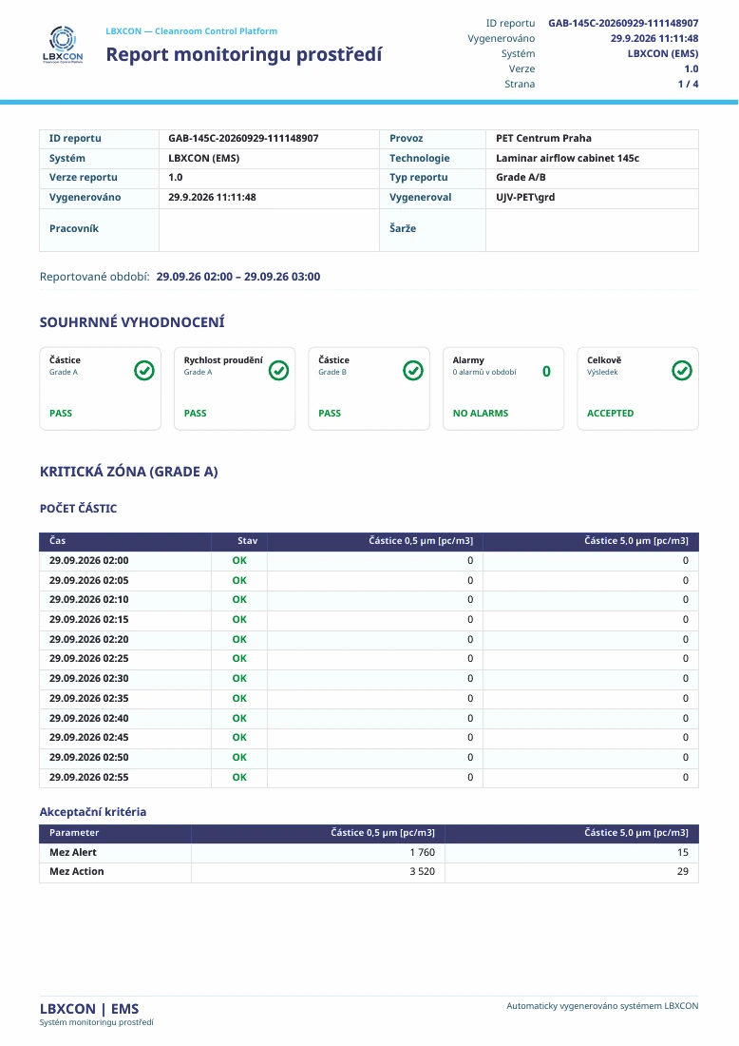Select row 29.09.2026 02:30 timestamp

88,678
